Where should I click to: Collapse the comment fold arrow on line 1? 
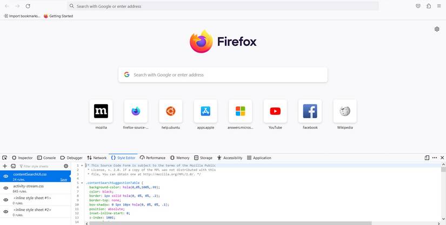pyautogui.click(x=82, y=166)
